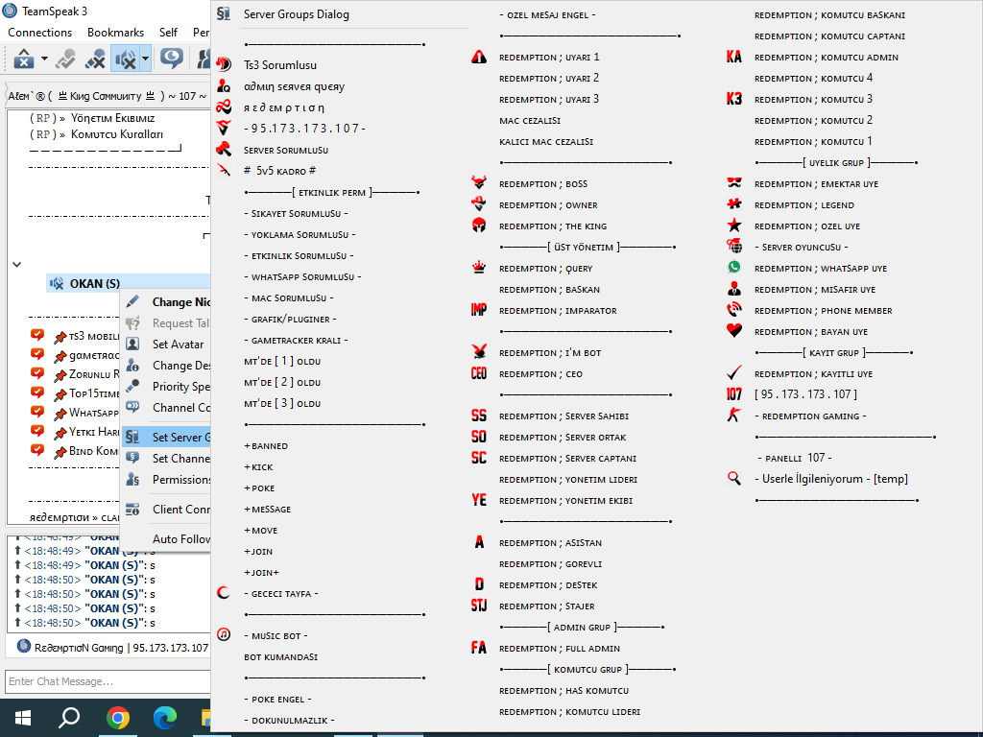Toggle the +kick server group
983x737 pixels.
[x=258, y=467]
